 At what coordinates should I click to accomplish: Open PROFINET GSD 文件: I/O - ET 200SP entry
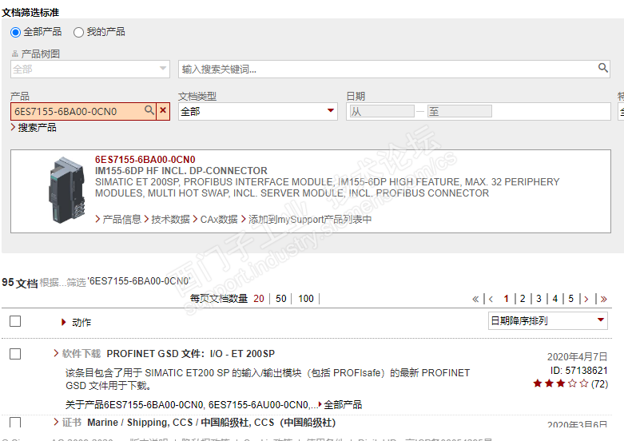pos(191,354)
